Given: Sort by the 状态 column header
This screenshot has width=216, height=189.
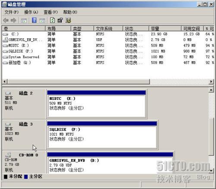Looking at the screenshot, I should [x=136, y=28].
